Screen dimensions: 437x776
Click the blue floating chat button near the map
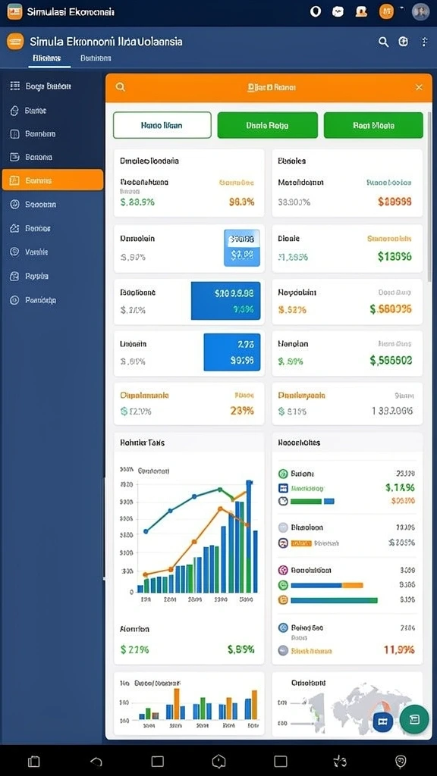pyautogui.click(x=382, y=721)
